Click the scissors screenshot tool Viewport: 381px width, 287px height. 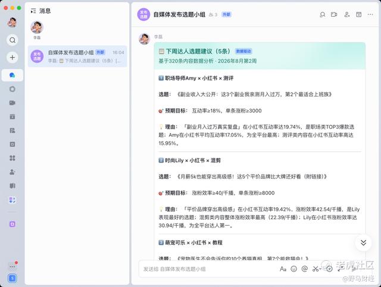tap(316, 269)
